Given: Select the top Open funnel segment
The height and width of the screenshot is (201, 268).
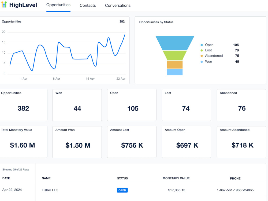Looking at the screenshot, I should (175, 43).
